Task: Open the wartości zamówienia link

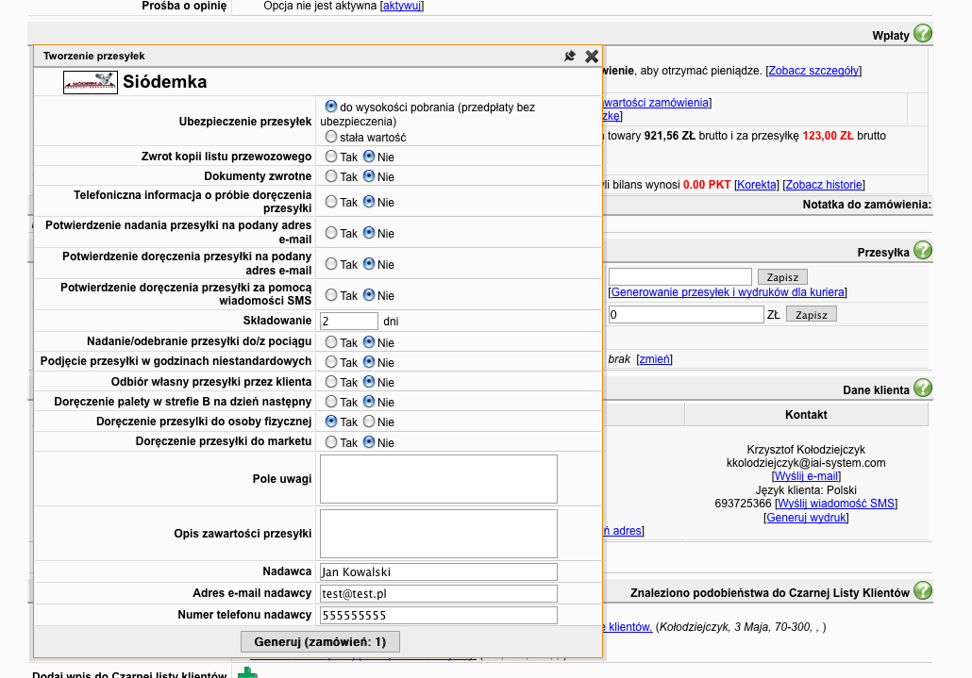Action: tap(656, 103)
